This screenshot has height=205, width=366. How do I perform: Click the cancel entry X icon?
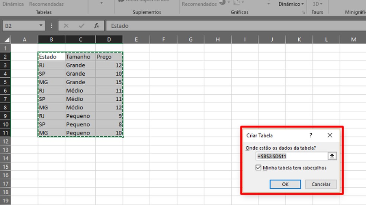[x=66, y=26]
